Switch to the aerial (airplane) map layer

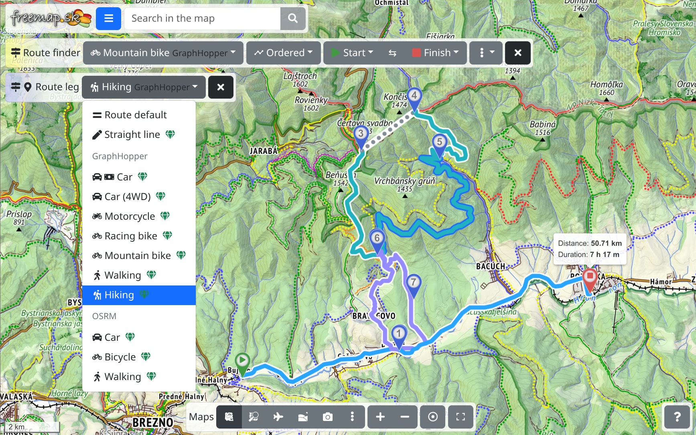pos(278,417)
